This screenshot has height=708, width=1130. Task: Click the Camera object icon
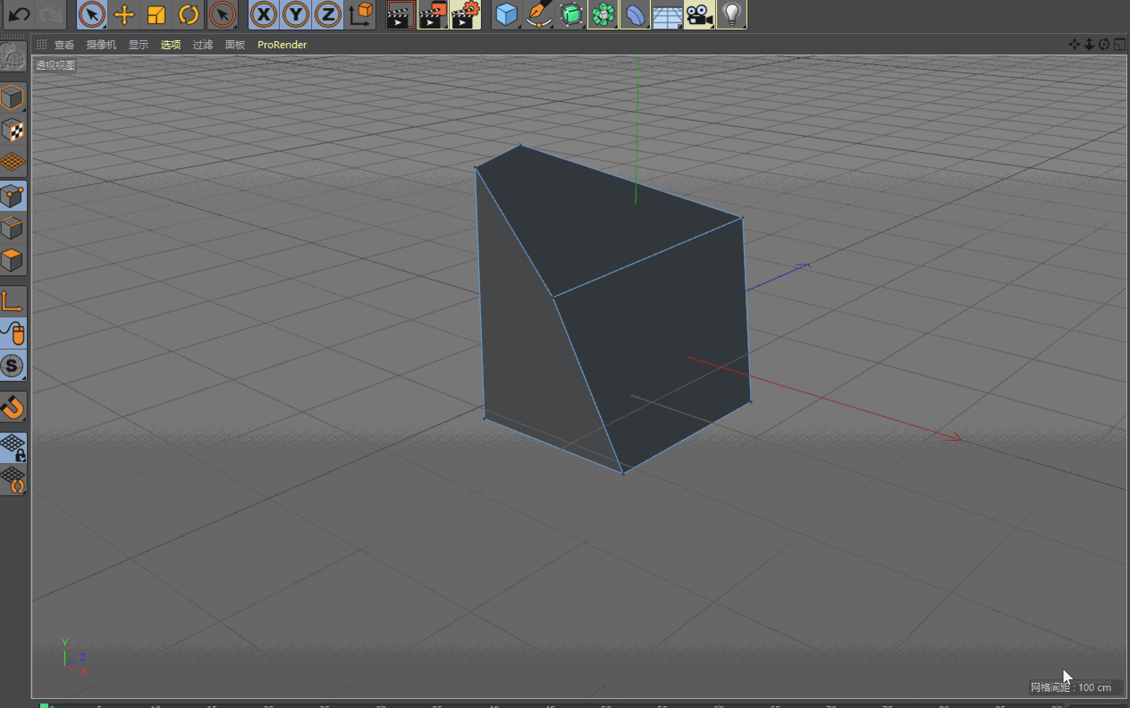coord(699,14)
